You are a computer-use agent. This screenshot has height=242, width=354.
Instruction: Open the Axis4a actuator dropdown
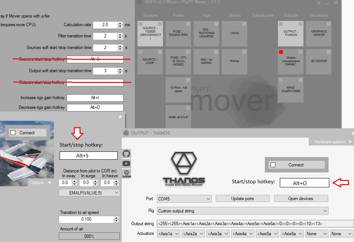[x=243, y=234]
